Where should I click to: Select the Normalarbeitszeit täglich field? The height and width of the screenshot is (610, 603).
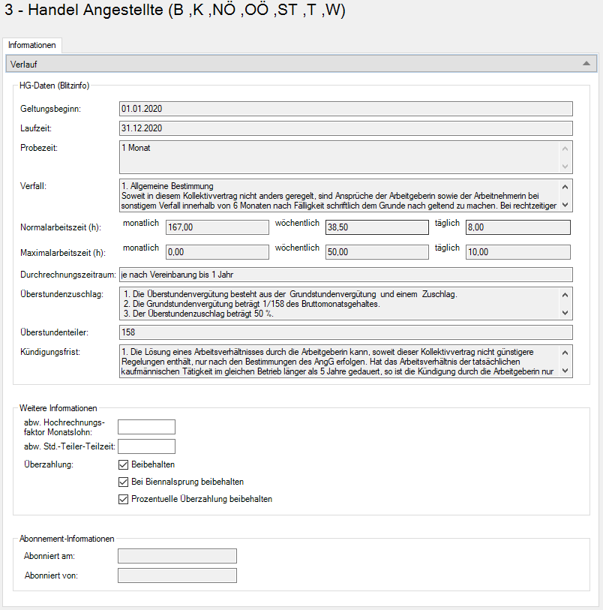pos(517,227)
